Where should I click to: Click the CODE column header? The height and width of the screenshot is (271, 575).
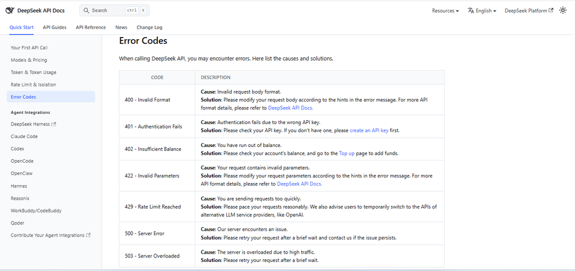tap(157, 77)
